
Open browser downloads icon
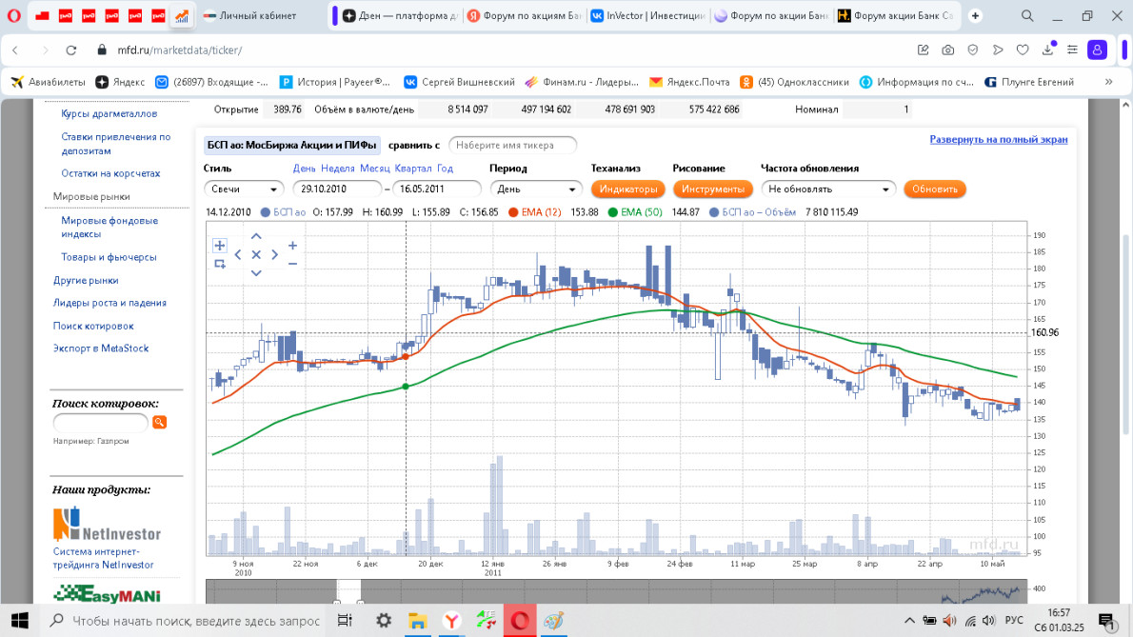(x=1048, y=50)
